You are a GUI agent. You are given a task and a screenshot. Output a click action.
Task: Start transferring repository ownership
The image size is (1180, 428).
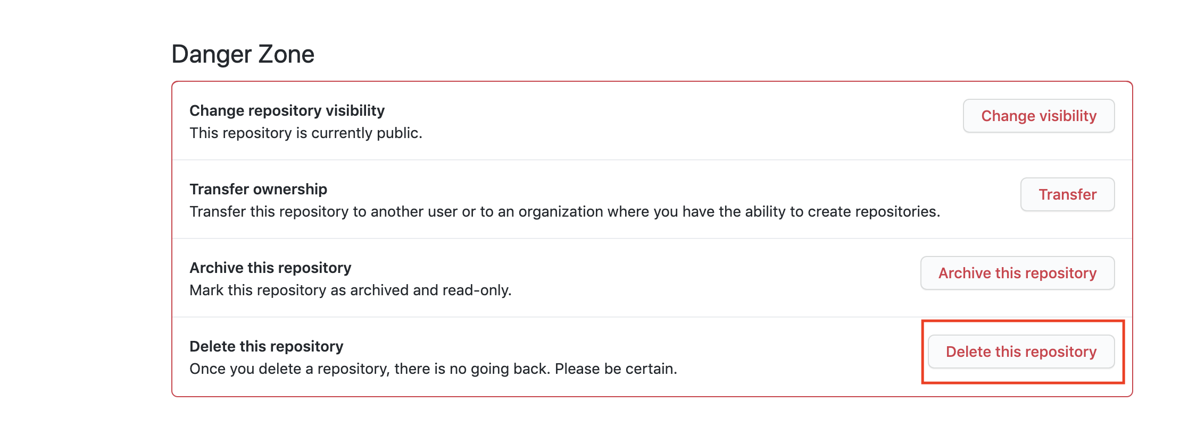pos(1067,194)
